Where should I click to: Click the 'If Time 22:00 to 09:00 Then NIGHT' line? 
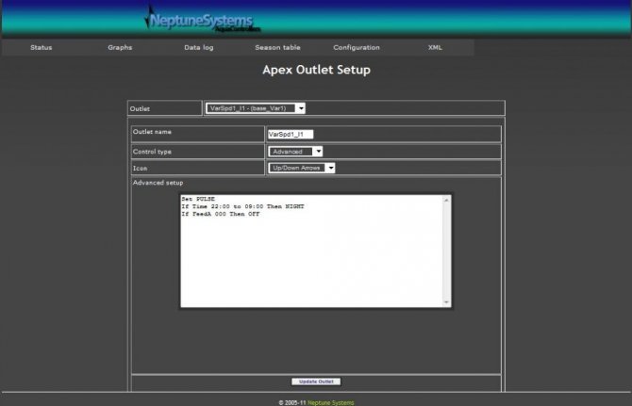(242, 206)
